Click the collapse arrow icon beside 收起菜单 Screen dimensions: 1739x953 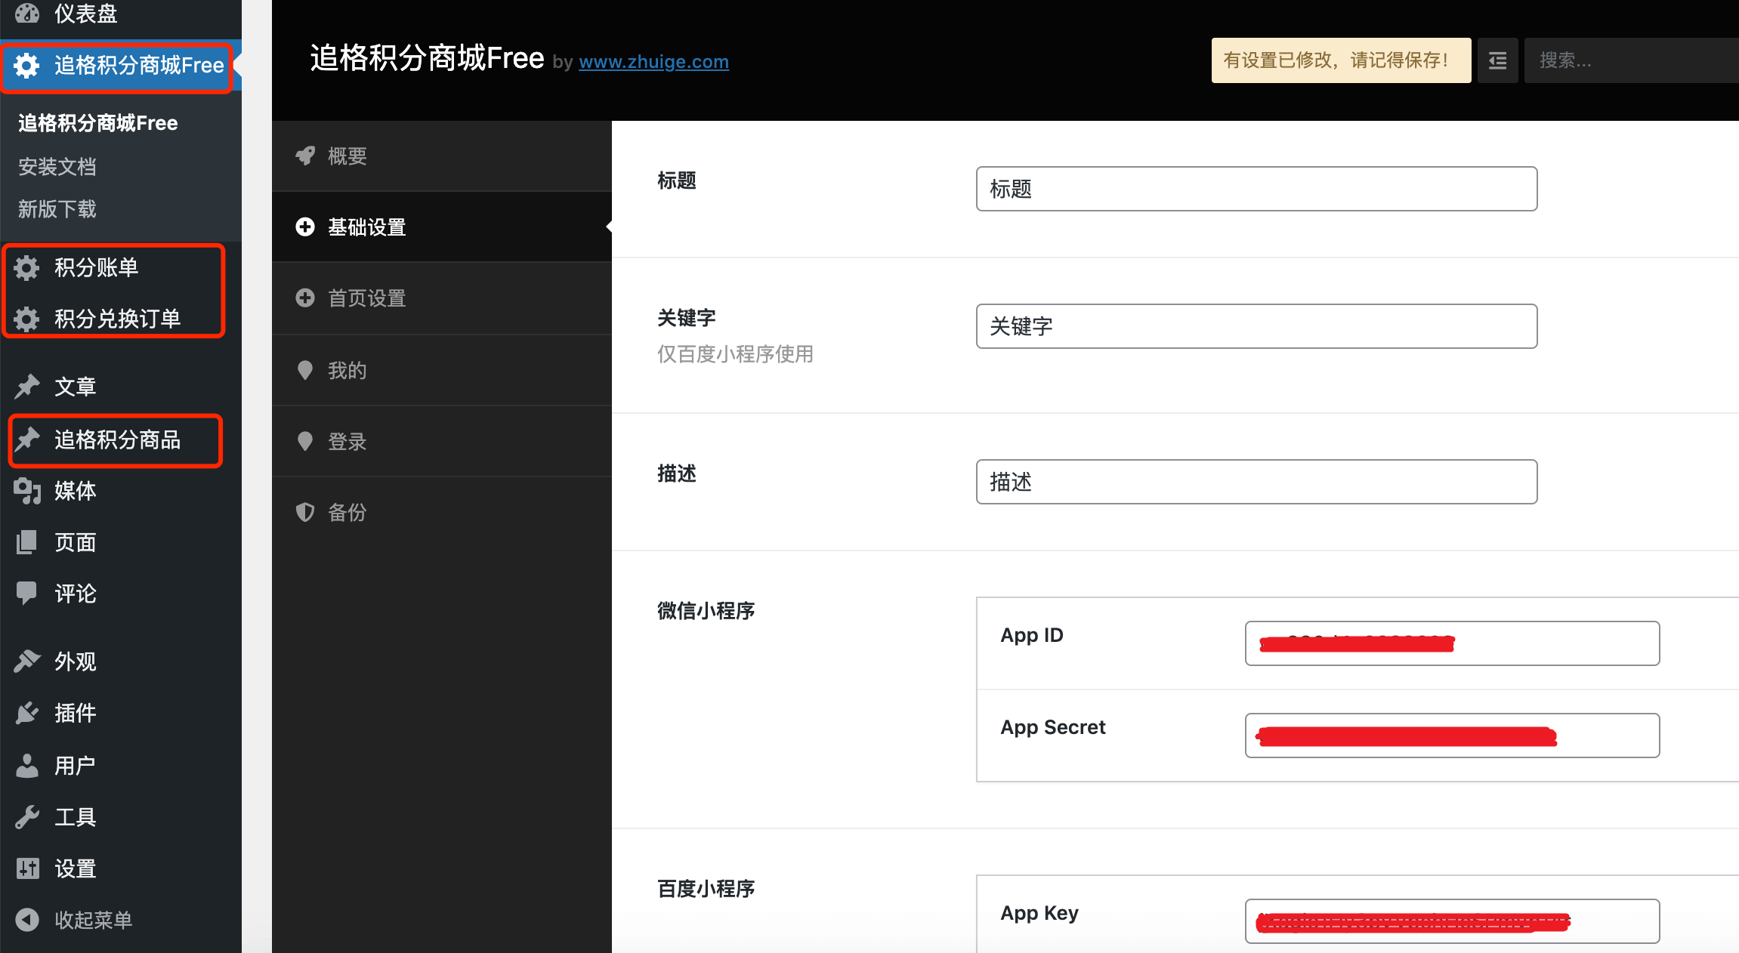click(27, 920)
